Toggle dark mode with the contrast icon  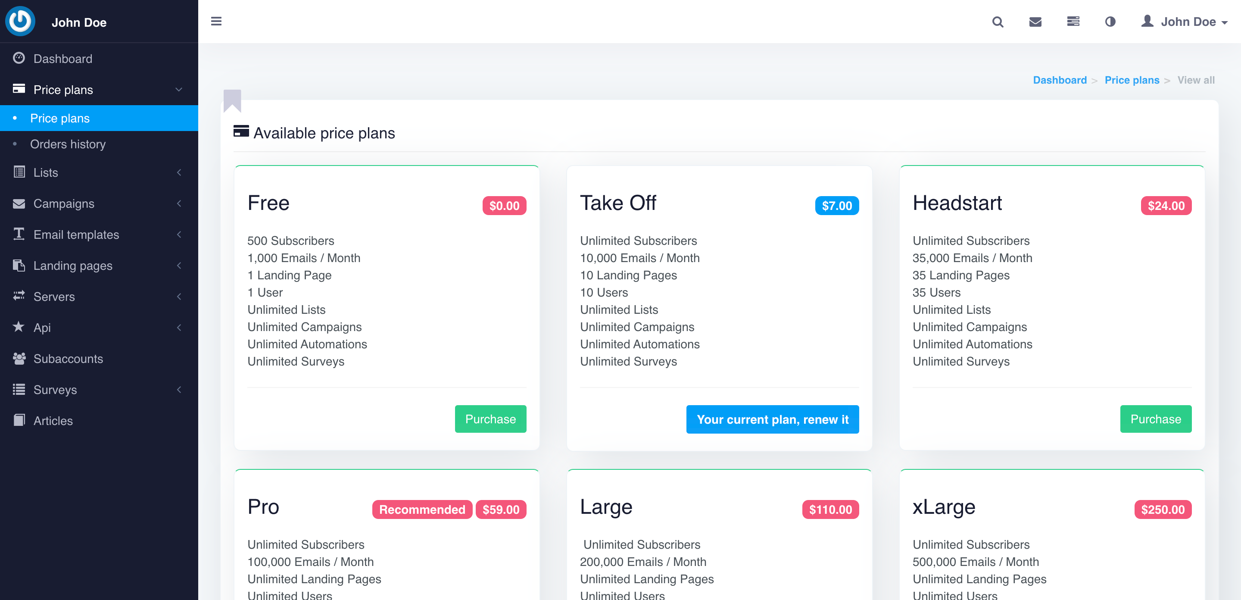coord(1110,22)
